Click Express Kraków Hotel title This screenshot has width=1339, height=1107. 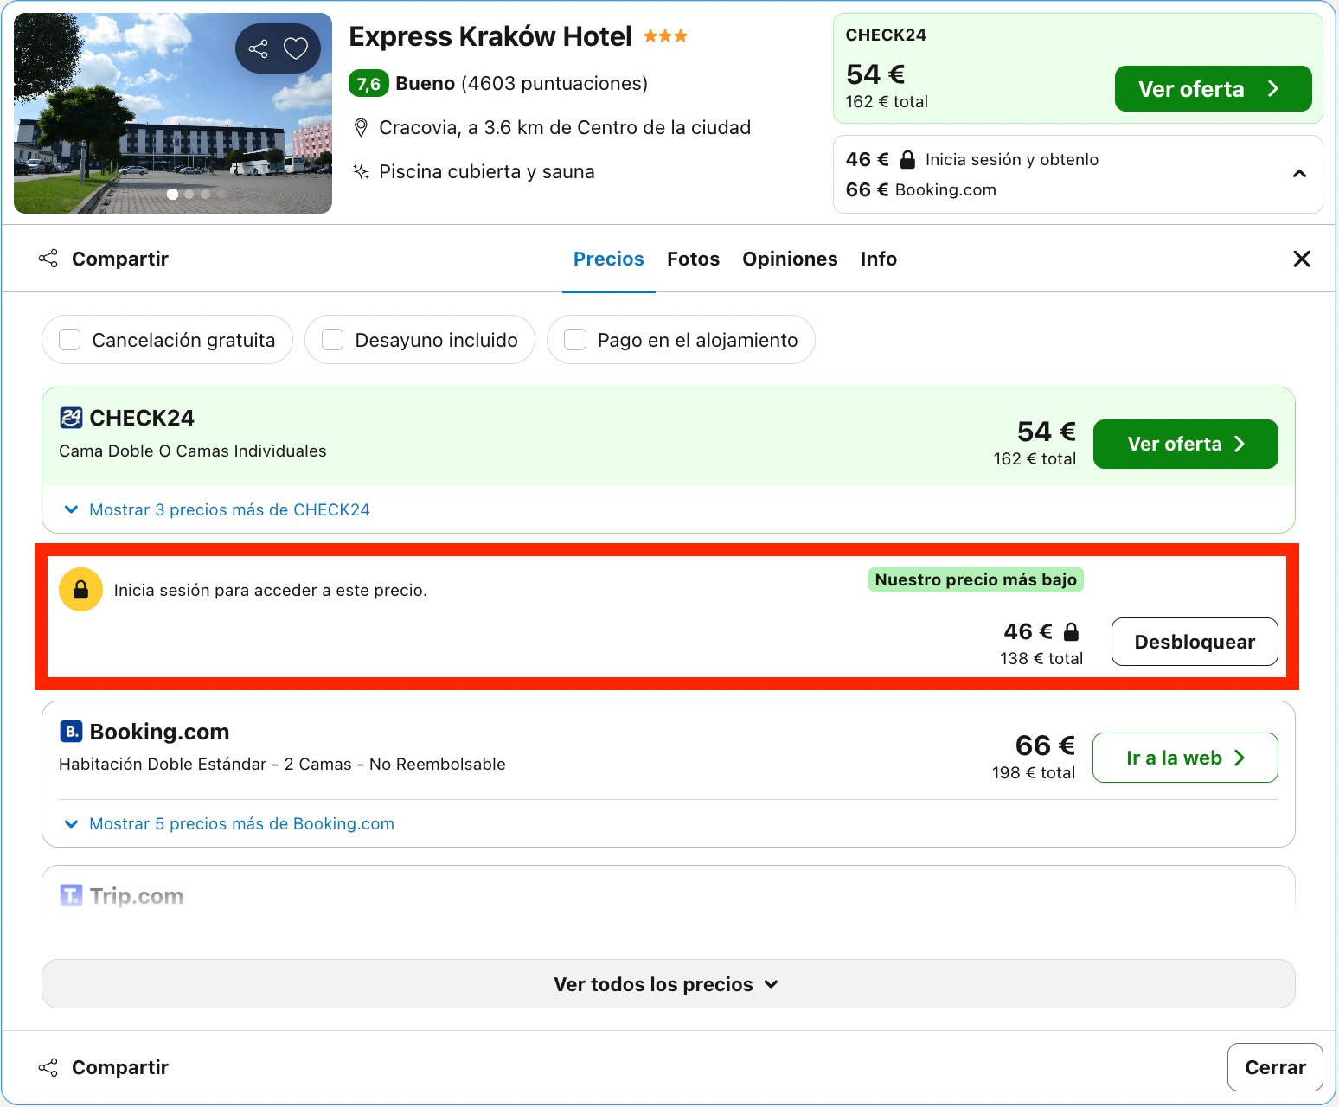(x=490, y=36)
